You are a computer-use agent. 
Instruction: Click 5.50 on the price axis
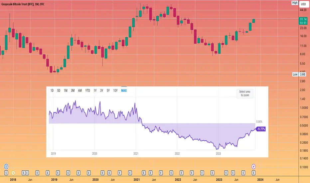pos(302,64)
